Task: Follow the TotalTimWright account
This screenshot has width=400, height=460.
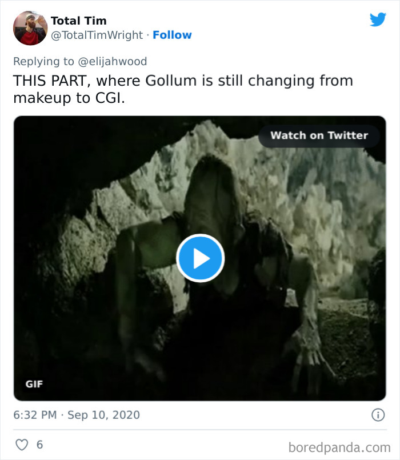Action: (172, 35)
